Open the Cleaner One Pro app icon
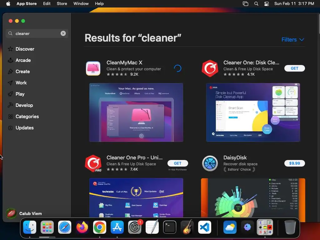This screenshot has width=320, height=240. 93,163
